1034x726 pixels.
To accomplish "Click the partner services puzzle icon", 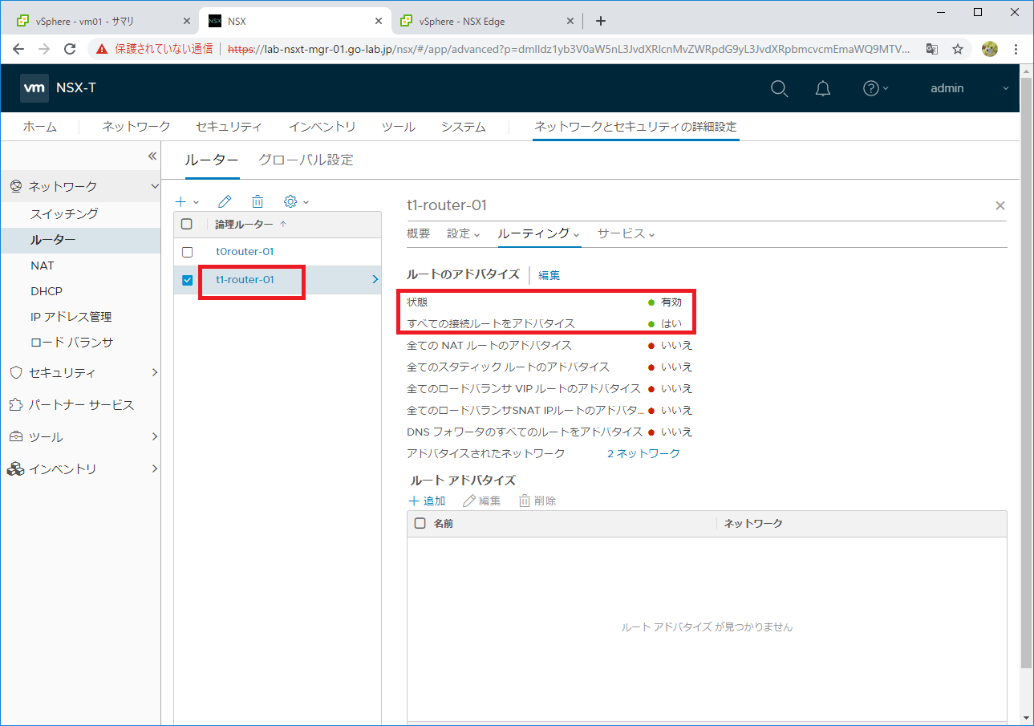I will pyautogui.click(x=15, y=404).
